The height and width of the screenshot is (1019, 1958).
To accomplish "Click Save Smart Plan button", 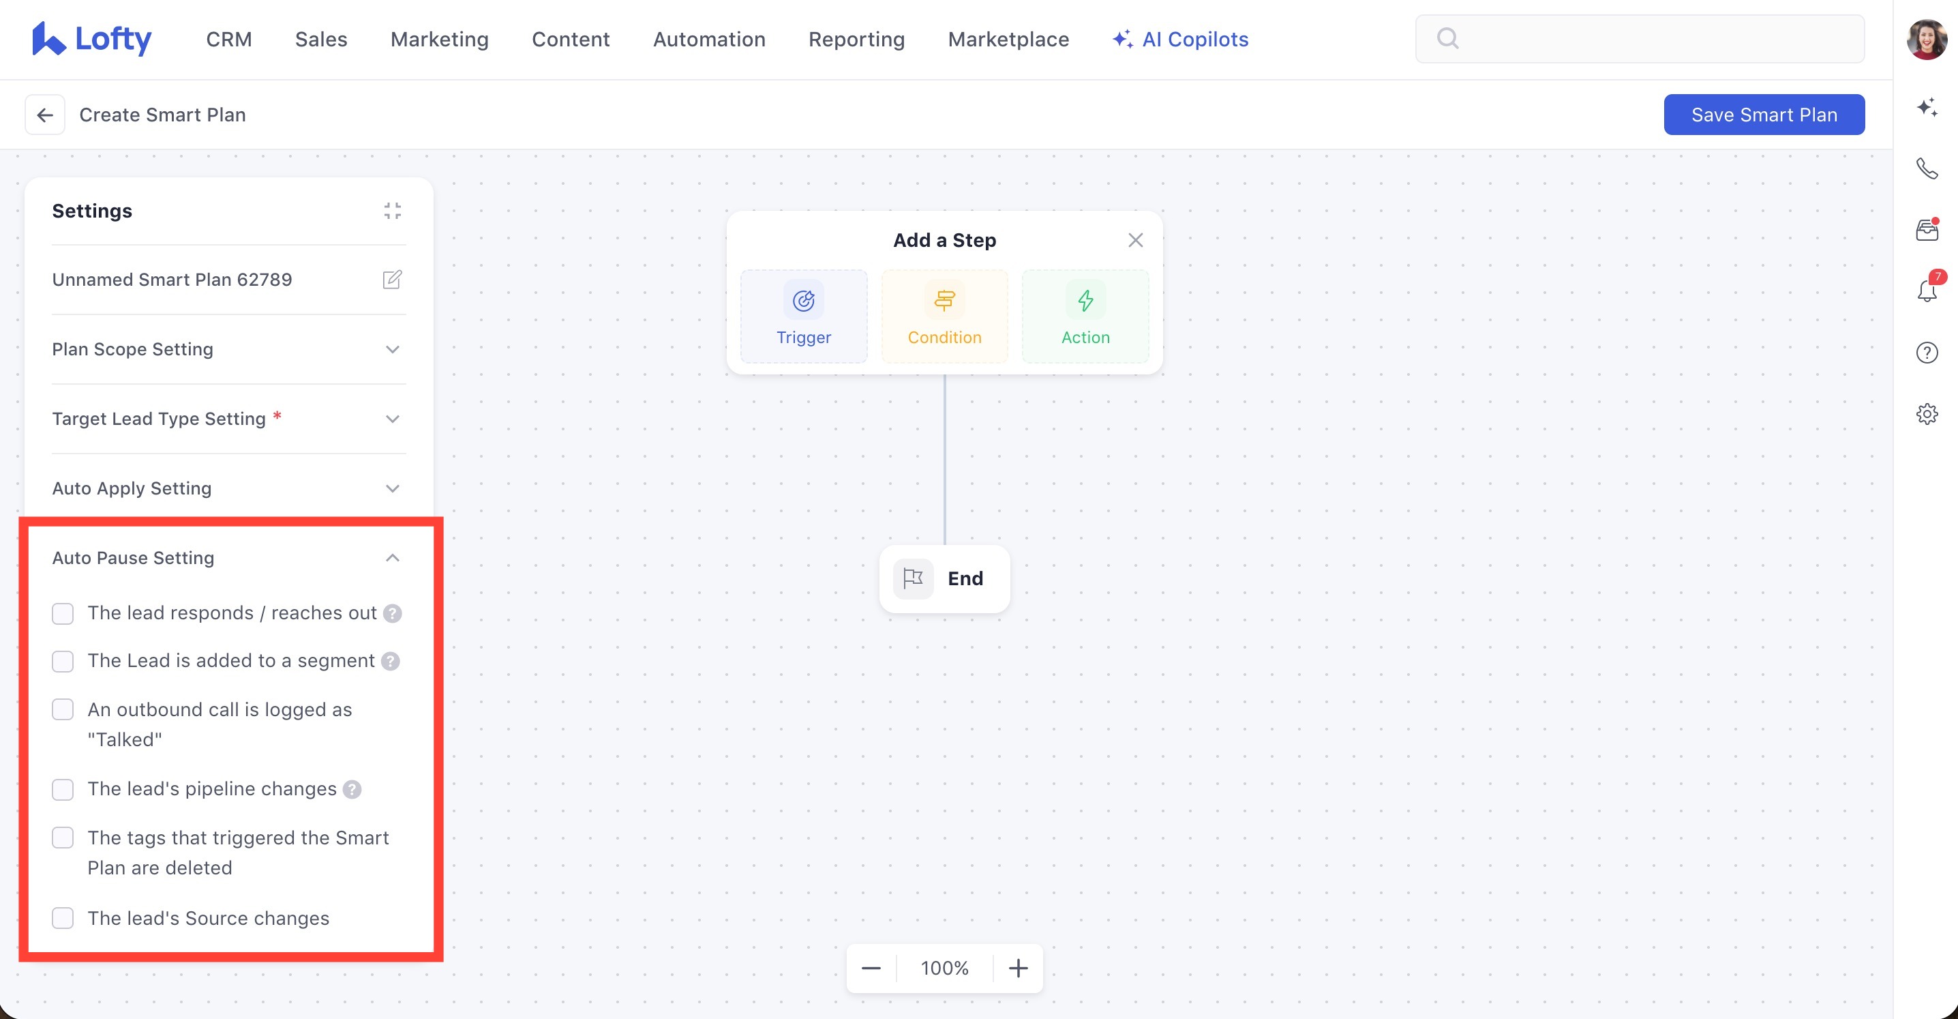I will pyautogui.click(x=1764, y=115).
